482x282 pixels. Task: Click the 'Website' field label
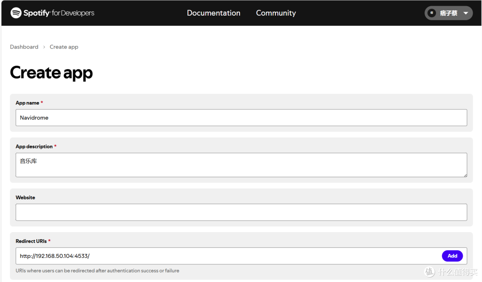click(x=25, y=198)
